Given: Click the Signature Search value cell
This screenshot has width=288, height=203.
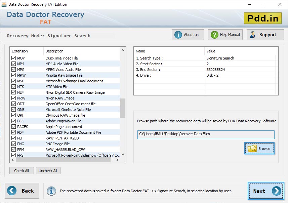Looking at the screenshot, I should [x=220, y=58].
